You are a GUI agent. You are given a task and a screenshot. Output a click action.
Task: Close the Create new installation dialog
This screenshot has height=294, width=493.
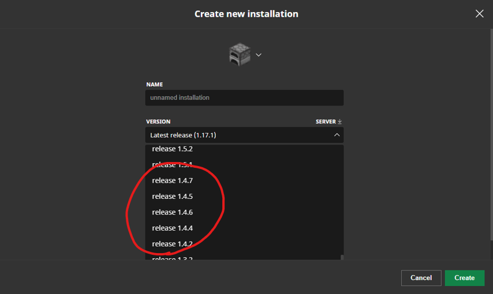(479, 13)
